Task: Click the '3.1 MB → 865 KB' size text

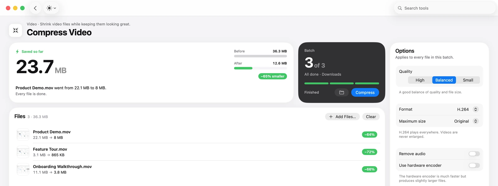Action: pos(49,155)
